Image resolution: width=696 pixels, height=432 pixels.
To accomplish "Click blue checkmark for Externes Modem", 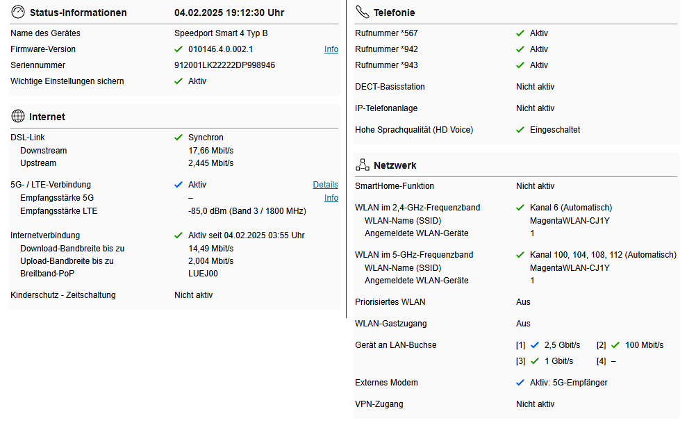I will click(x=520, y=383).
